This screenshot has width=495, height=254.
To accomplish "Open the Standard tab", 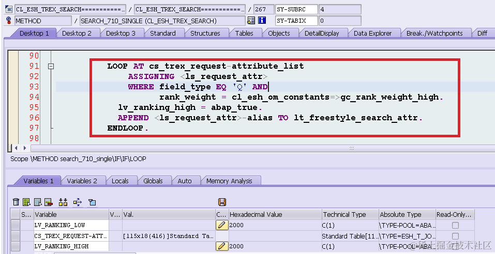I will click(163, 33).
